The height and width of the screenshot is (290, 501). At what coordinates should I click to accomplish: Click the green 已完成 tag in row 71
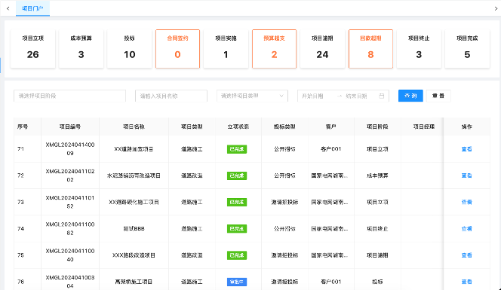237,149
